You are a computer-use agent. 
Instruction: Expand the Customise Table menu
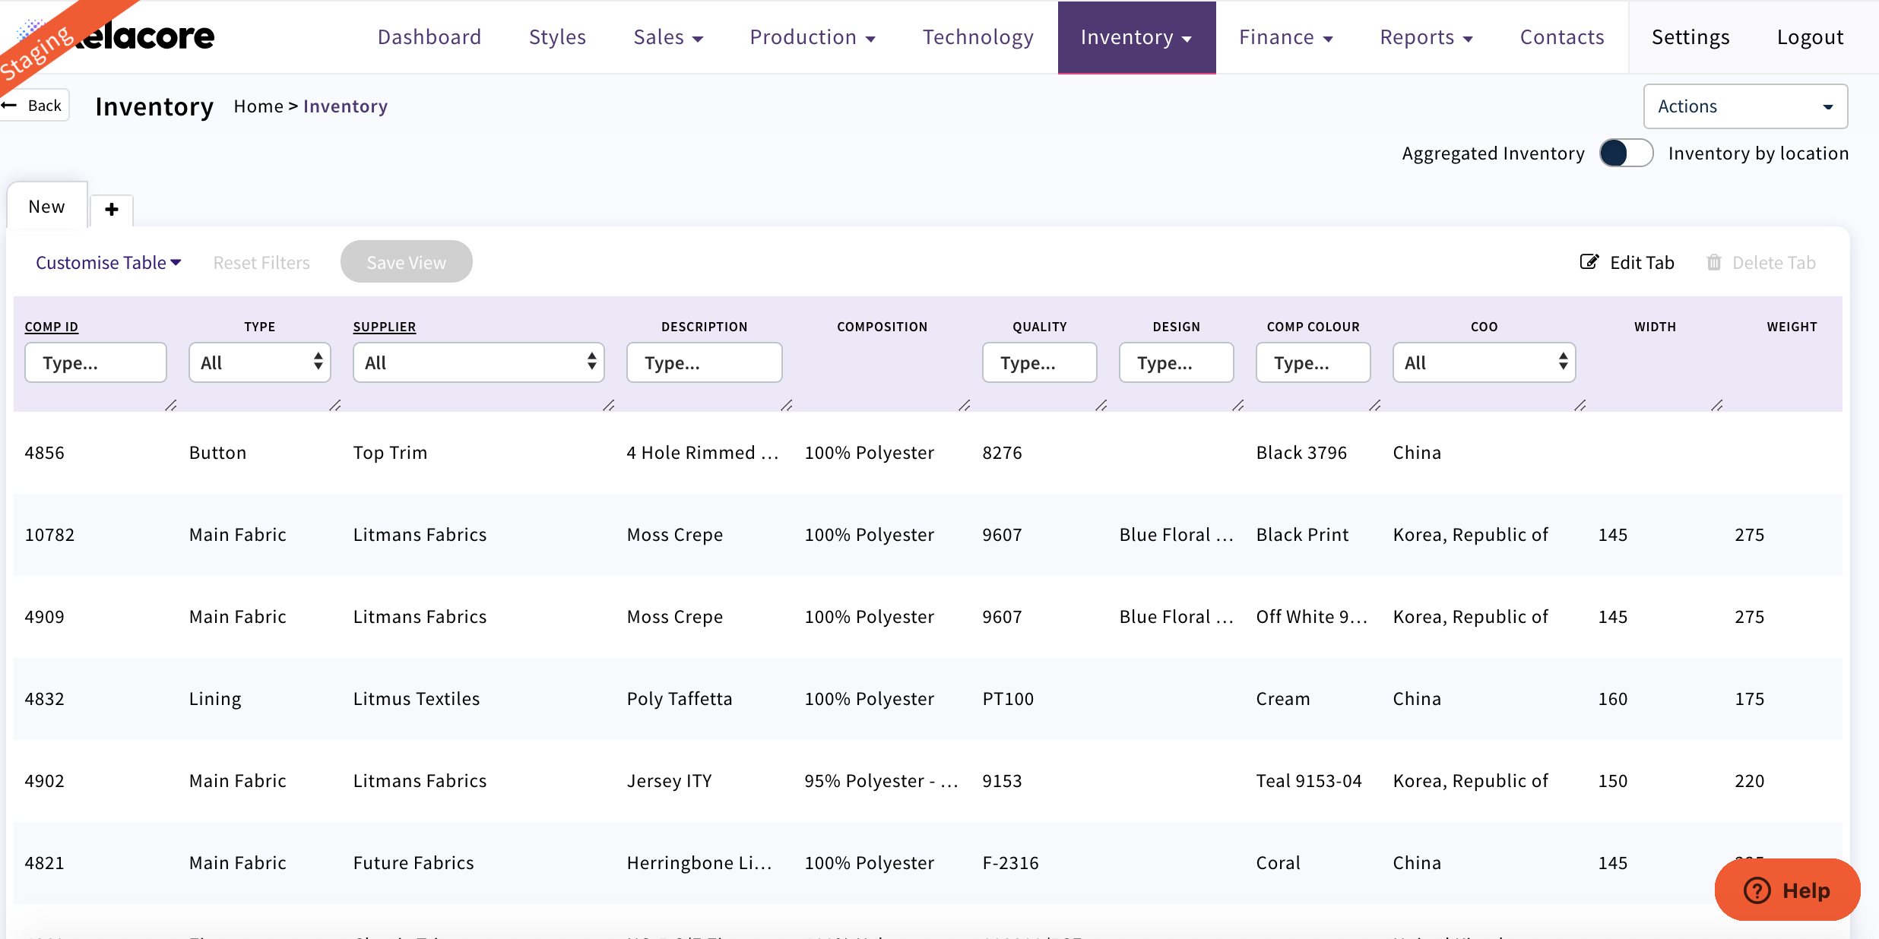pos(108,262)
